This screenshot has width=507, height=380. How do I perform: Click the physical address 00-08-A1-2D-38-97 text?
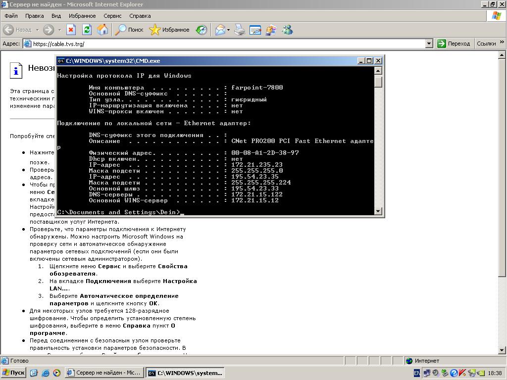point(265,152)
